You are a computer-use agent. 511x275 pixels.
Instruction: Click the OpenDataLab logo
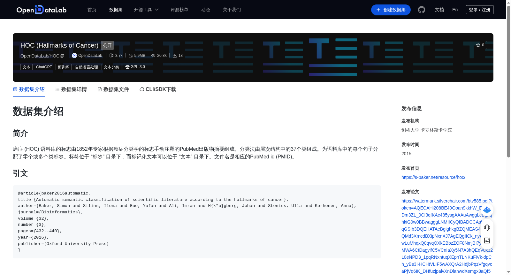[42, 10]
